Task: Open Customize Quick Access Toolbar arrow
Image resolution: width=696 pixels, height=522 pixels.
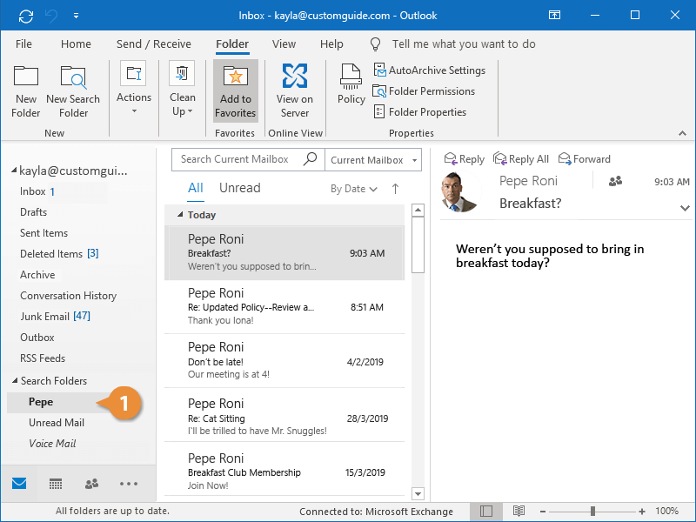Action: point(77,16)
